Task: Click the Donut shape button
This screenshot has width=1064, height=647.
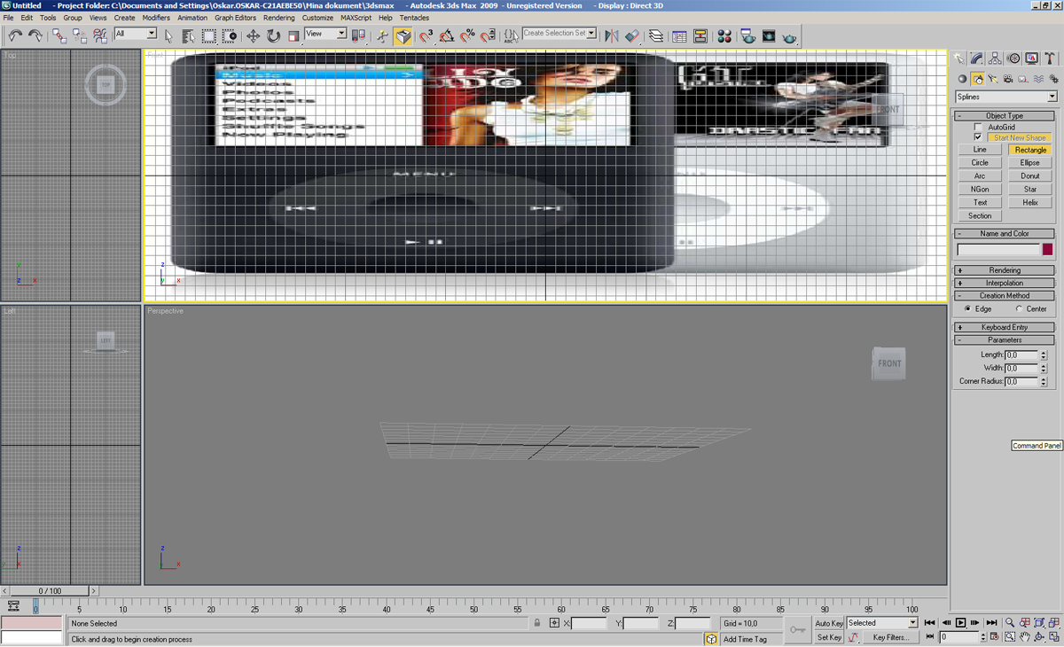Action: point(1029,176)
